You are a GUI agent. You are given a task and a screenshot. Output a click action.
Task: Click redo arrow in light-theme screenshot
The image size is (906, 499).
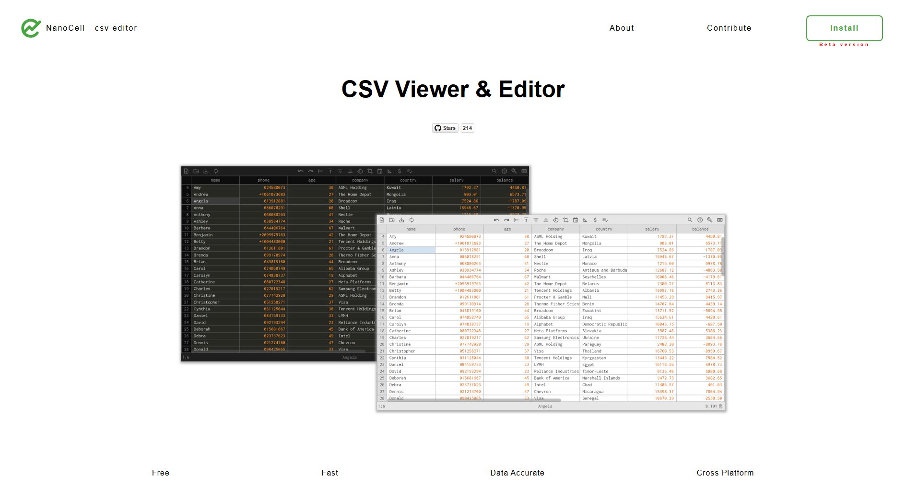(x=506, y=220)
